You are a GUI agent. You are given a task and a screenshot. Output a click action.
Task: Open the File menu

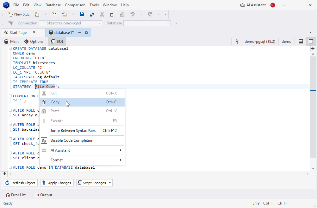(16, 5)
